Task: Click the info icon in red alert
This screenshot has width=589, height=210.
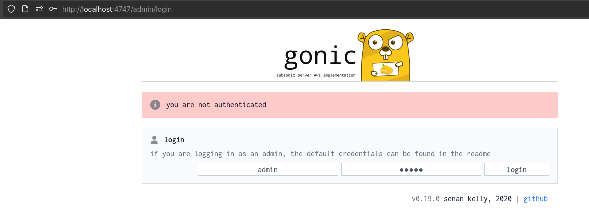Action: coord(155,105)
